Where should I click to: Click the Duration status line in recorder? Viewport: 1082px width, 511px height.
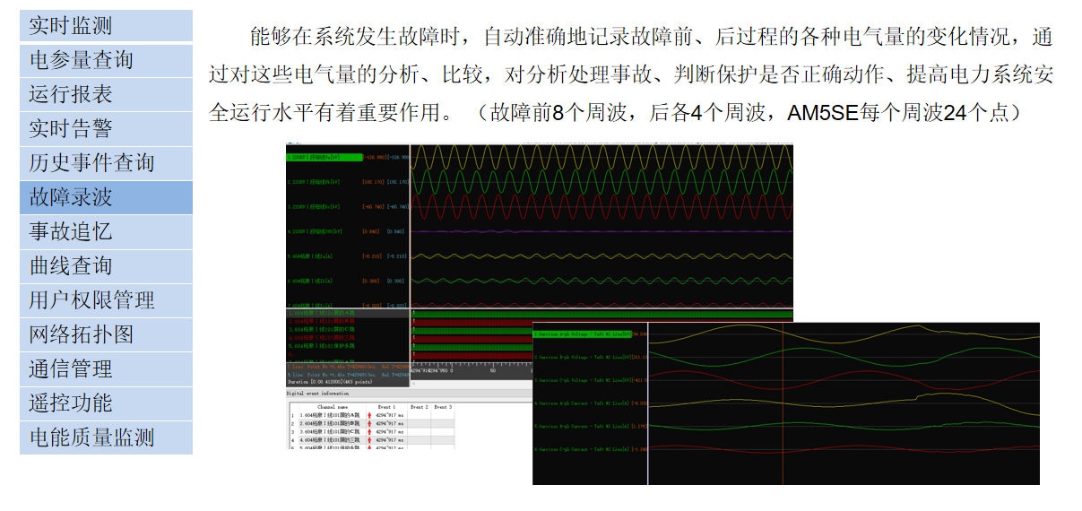[330, 382]
